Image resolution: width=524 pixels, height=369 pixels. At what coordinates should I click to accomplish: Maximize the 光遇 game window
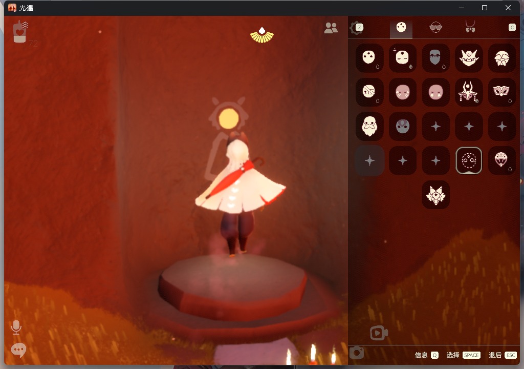(484, 8)
